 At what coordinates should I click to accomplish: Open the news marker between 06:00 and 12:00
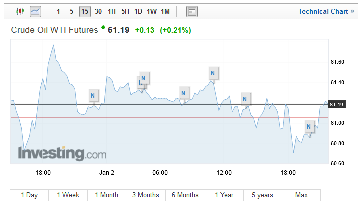[184, 93]
